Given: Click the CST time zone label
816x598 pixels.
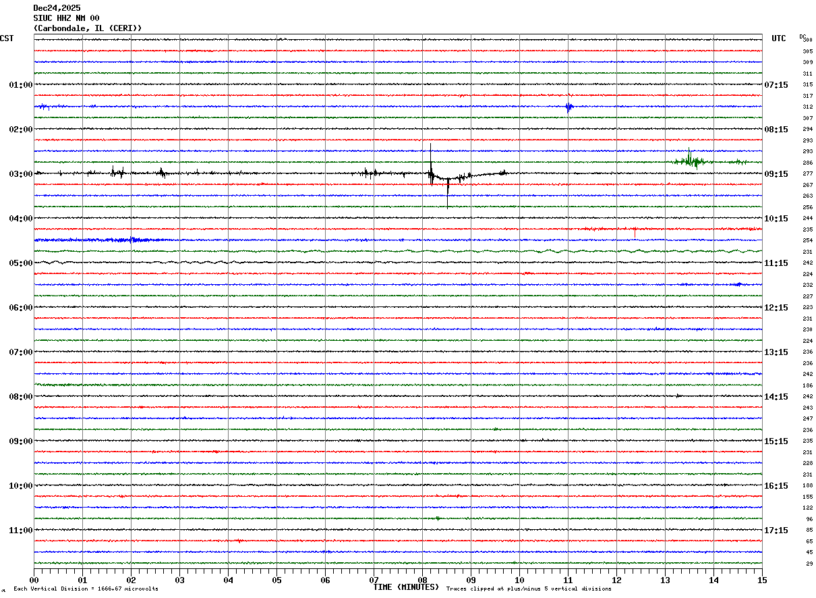Looking at the screenshot, I should (7, 38).
